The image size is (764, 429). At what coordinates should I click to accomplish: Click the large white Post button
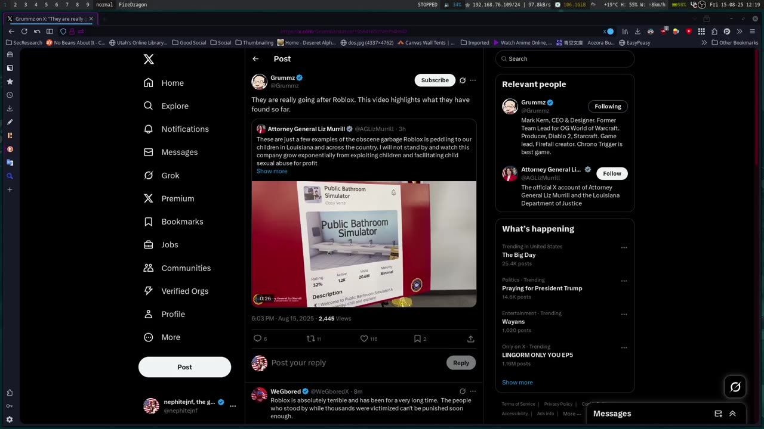184,367
